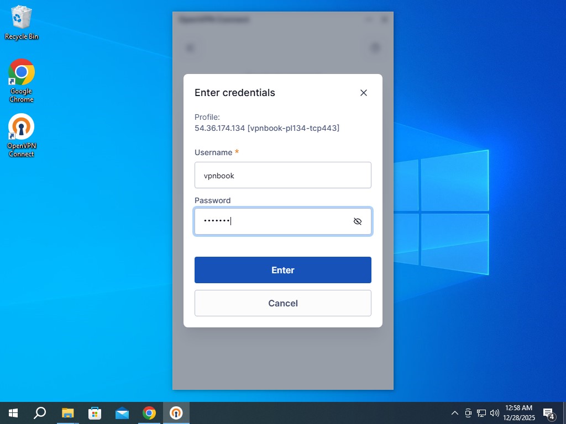566x424 pixels.
Task: Click OpenVPN Connect taskbar icon
Action: tap(176, 413)
